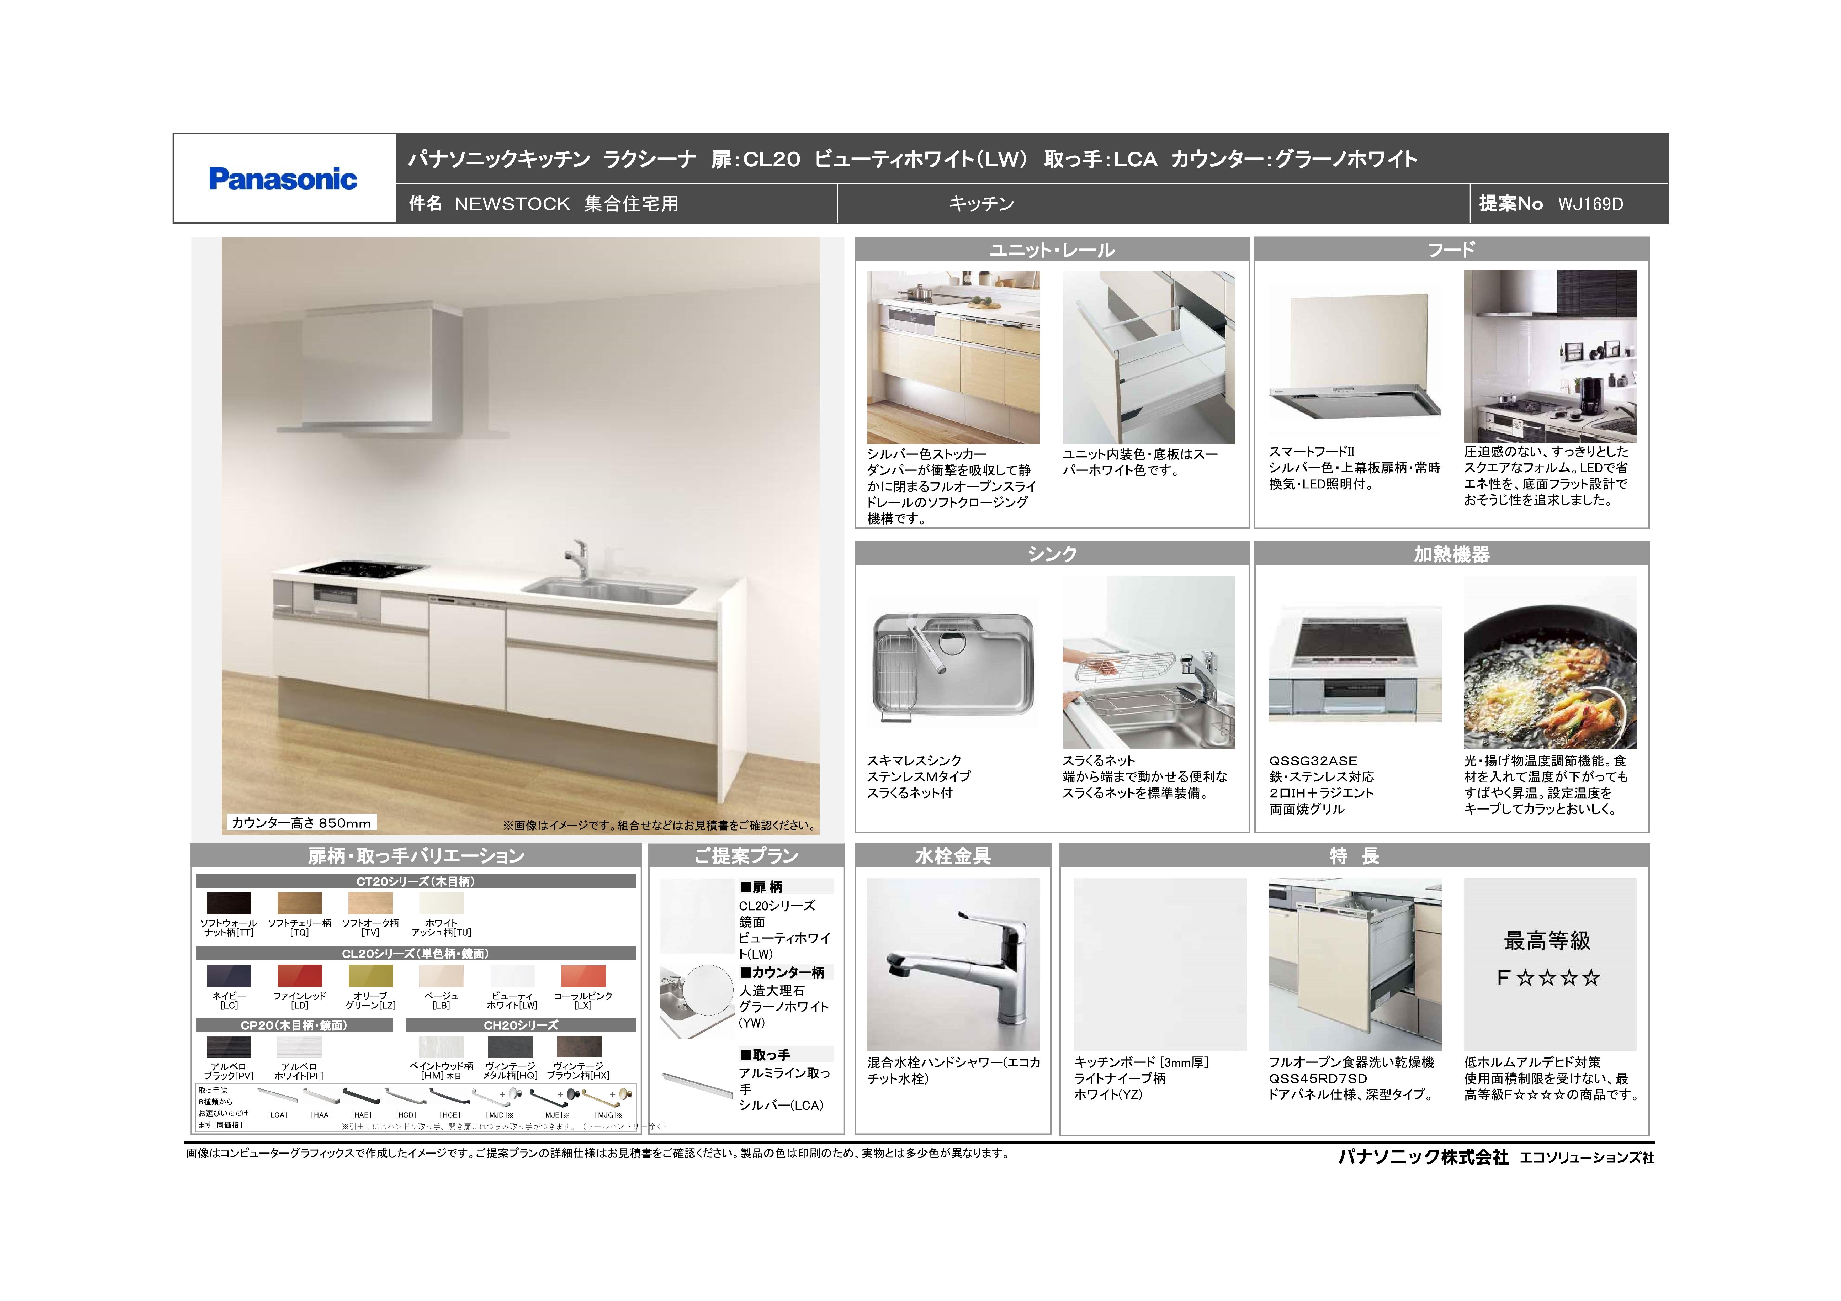Image resolution: width=1841 pixels, height=1301 pixels.
Task: Click the proposal number WJ169D
Action: coord(1591,204)
